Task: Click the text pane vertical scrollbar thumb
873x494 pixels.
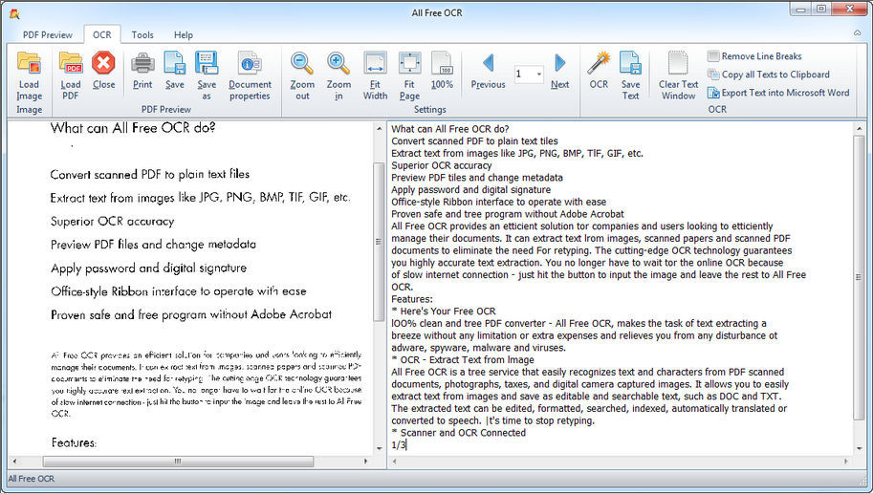Action: pos(859,277)
